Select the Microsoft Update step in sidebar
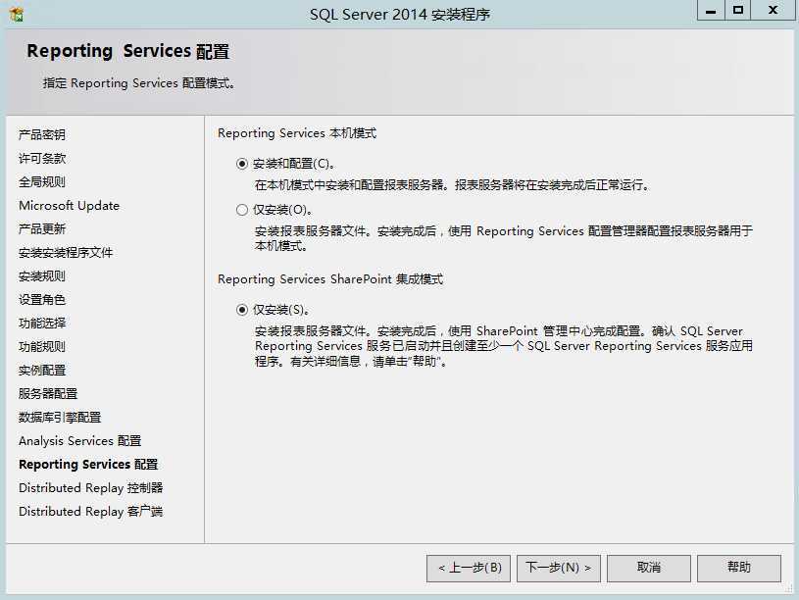 click(x=70, y=206)
